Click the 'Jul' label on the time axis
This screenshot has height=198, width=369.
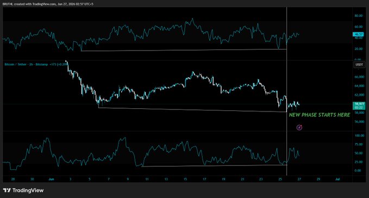tap(337, 179)
